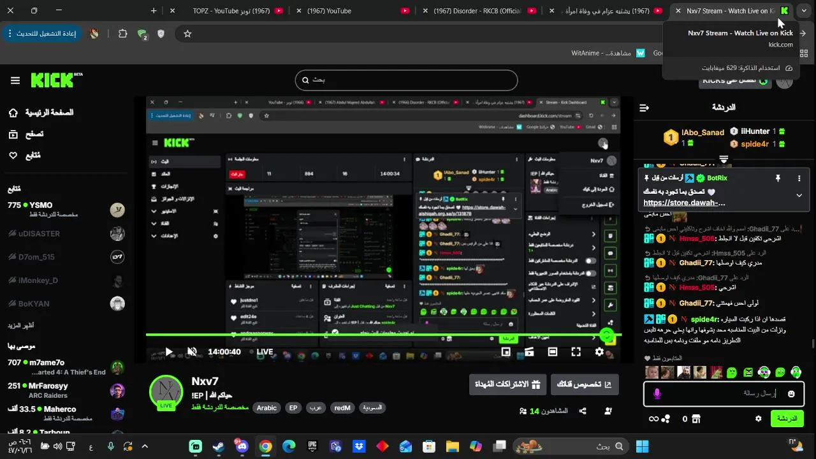
Task: Expand the pinned message chevron
Action: [799, 195]
